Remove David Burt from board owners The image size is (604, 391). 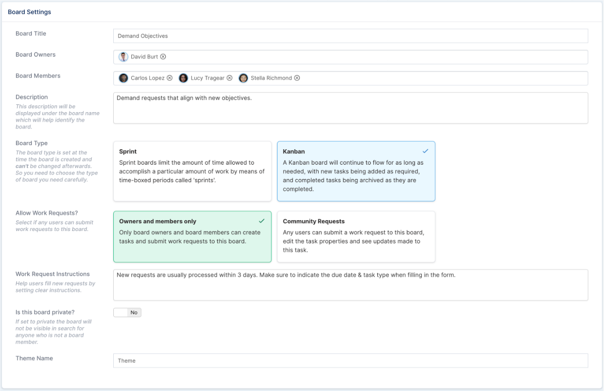tap(163, 57)
